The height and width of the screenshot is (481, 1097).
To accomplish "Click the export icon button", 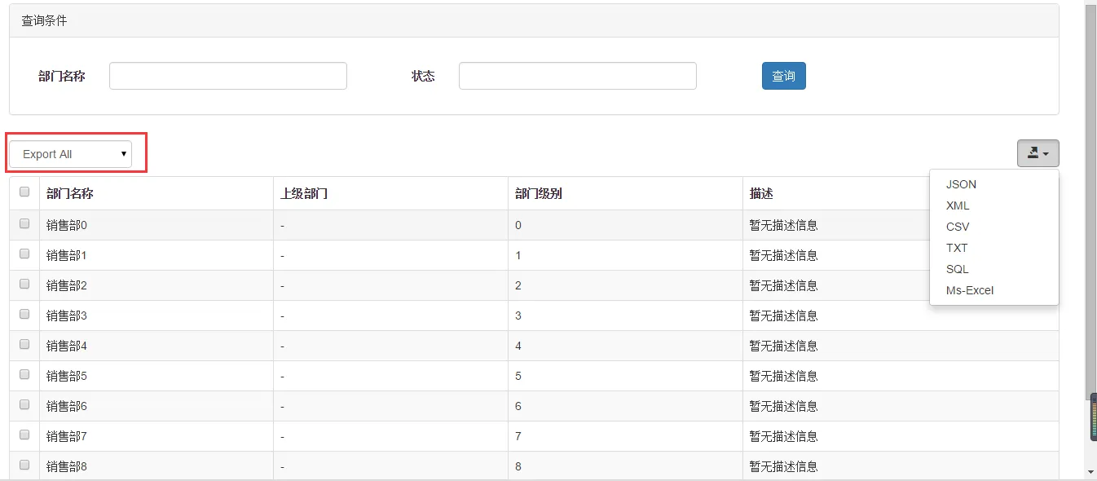I will 1038,153.
